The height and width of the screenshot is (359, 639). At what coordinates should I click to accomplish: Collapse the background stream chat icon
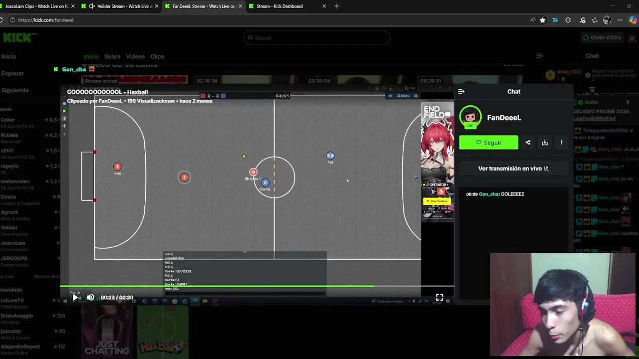click(x=539, y=56)
